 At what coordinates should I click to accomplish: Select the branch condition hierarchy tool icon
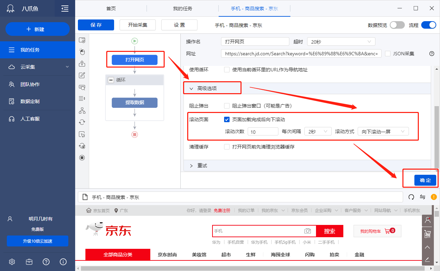click(x=82, y=111)
